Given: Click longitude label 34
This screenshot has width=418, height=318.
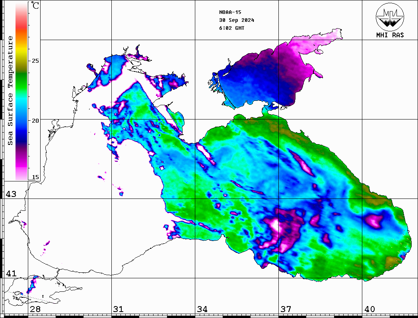Looking at the screenshot, I should click(x=202, y=309).
